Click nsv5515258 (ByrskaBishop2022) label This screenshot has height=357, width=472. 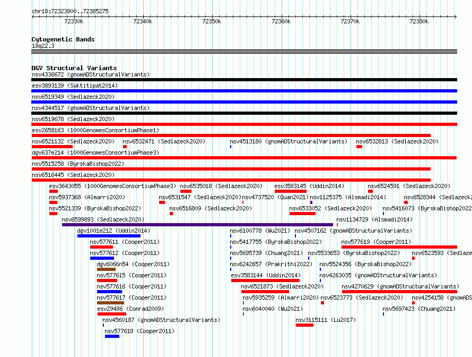click(78, 164)
